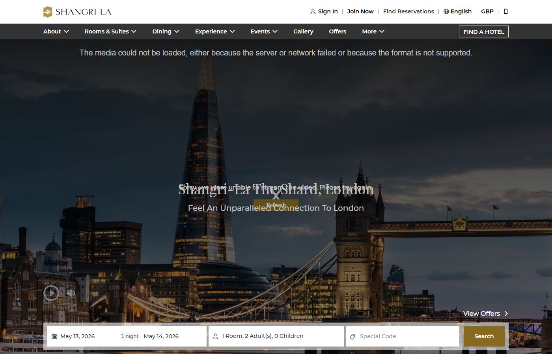The width and height of the screenshot is (552, 354).
Task: Open the Offers page
Action: (338, 31)
